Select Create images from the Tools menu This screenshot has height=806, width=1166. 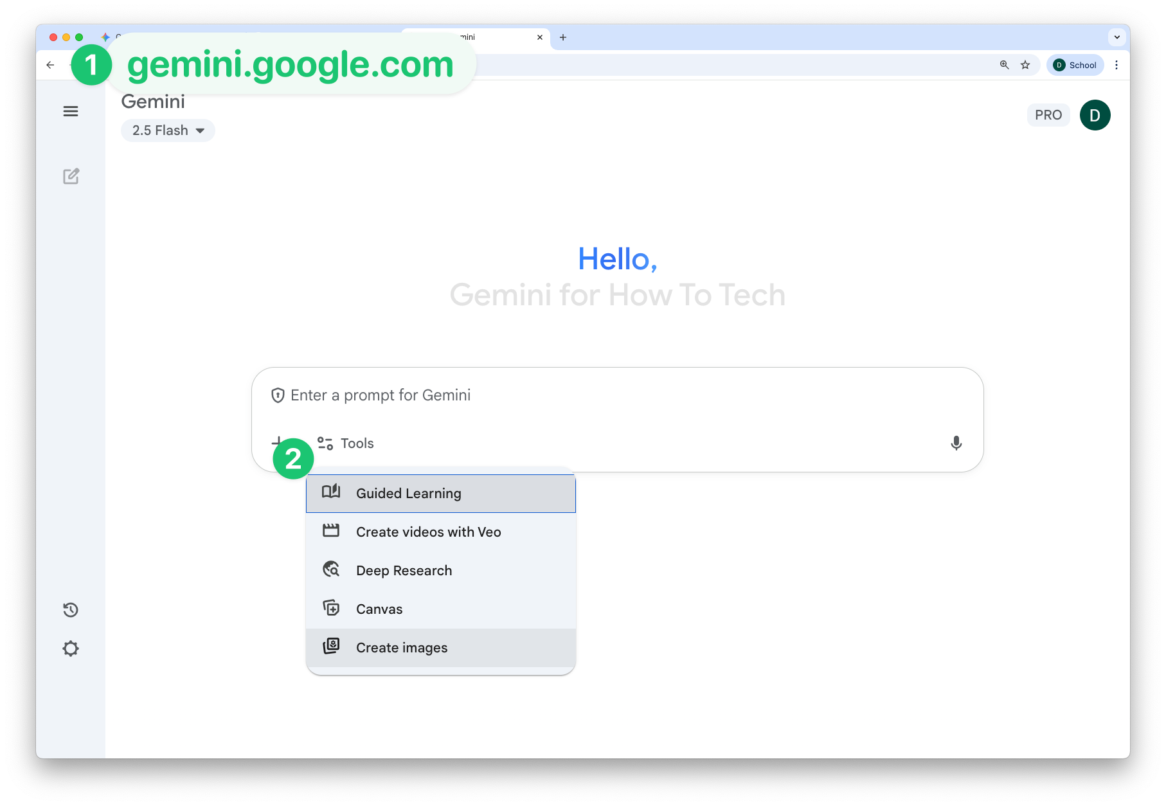pos(401,647)
